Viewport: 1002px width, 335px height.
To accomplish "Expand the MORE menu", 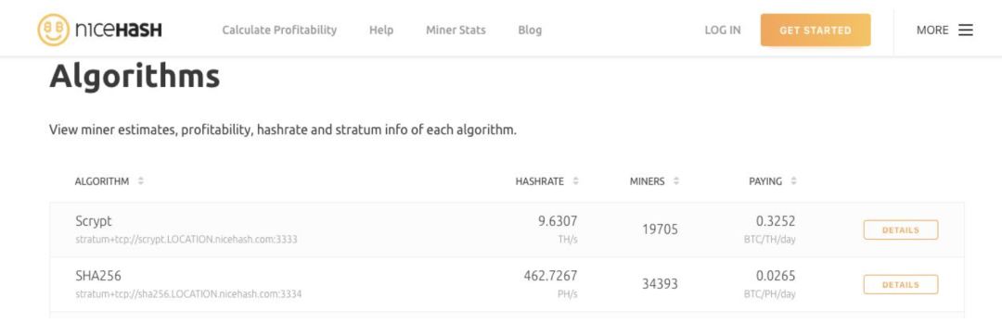I will click(x=944, y=30).
